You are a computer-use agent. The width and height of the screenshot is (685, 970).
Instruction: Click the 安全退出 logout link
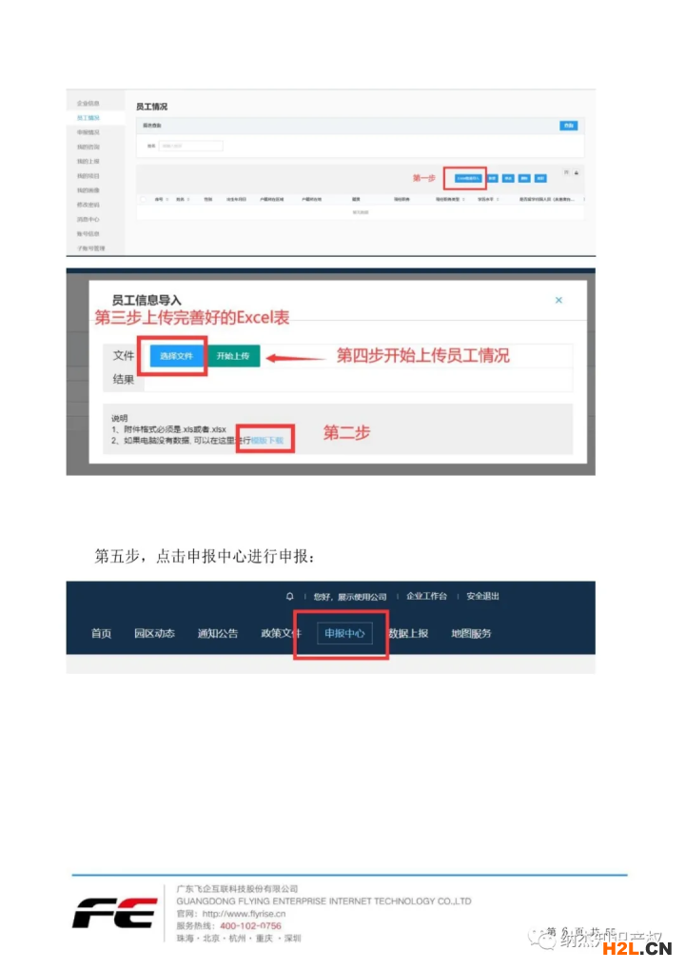[482, 596]
